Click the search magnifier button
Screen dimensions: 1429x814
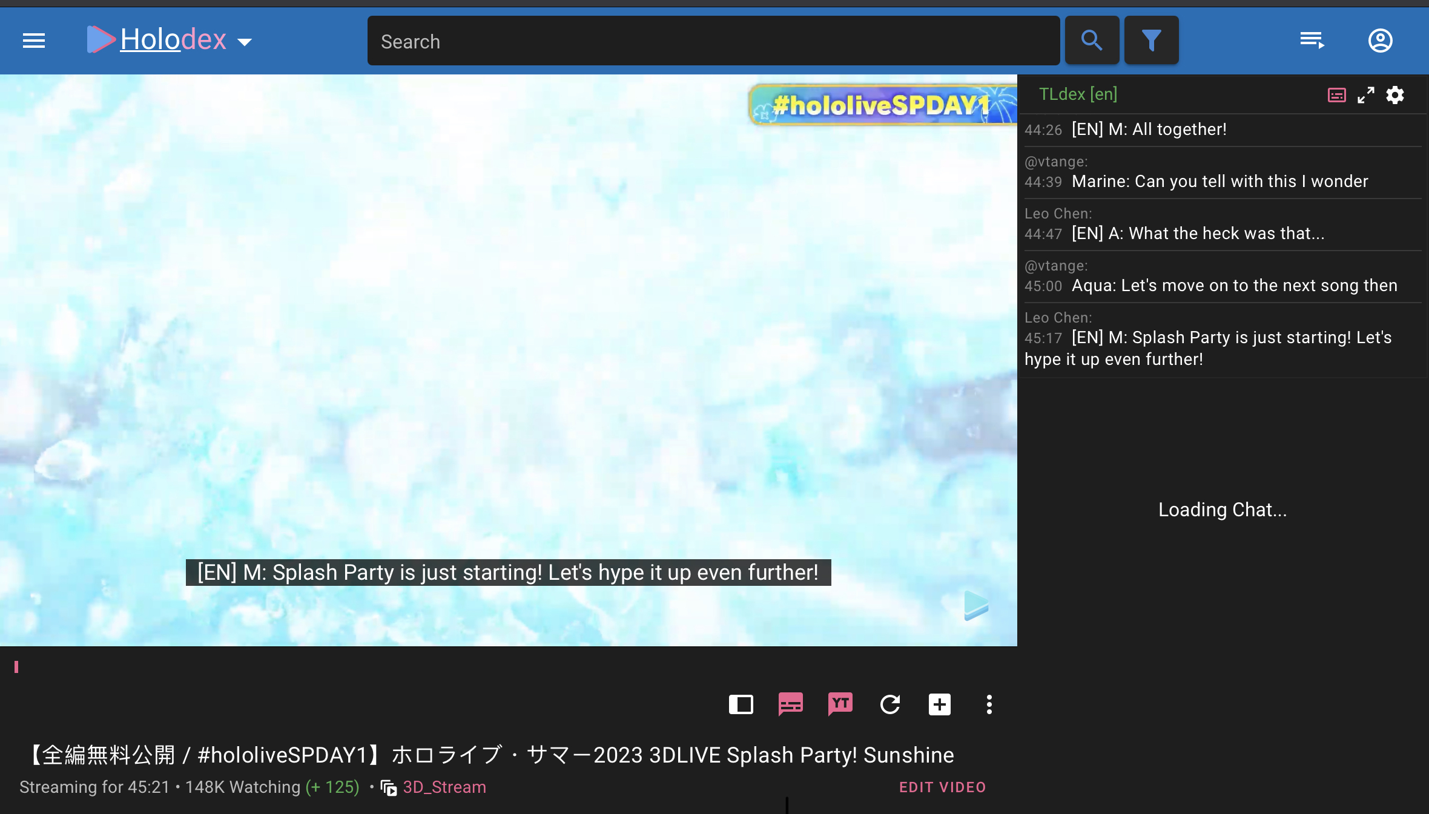pyautogui.click(x=1091, y=41)
